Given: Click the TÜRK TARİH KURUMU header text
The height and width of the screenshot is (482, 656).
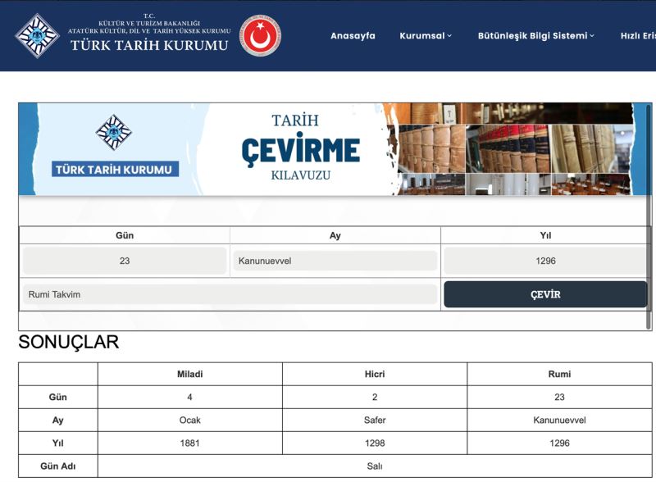Looking at the screenshot, I should coord(149,46).
